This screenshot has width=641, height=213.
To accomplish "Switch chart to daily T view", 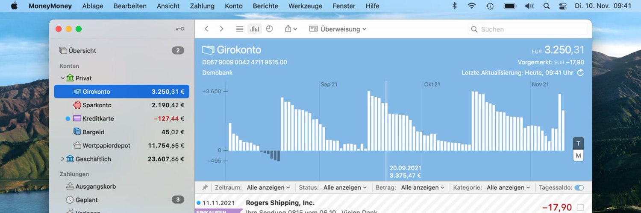I will pyautogui.click(x=578, y=144).
